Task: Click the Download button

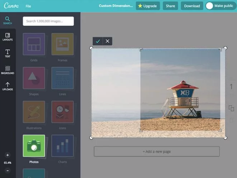Action: coord(192,6)
